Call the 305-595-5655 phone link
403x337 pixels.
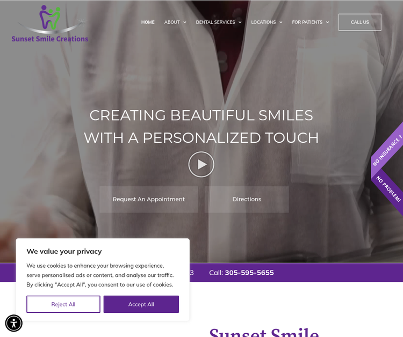(249, 273)
